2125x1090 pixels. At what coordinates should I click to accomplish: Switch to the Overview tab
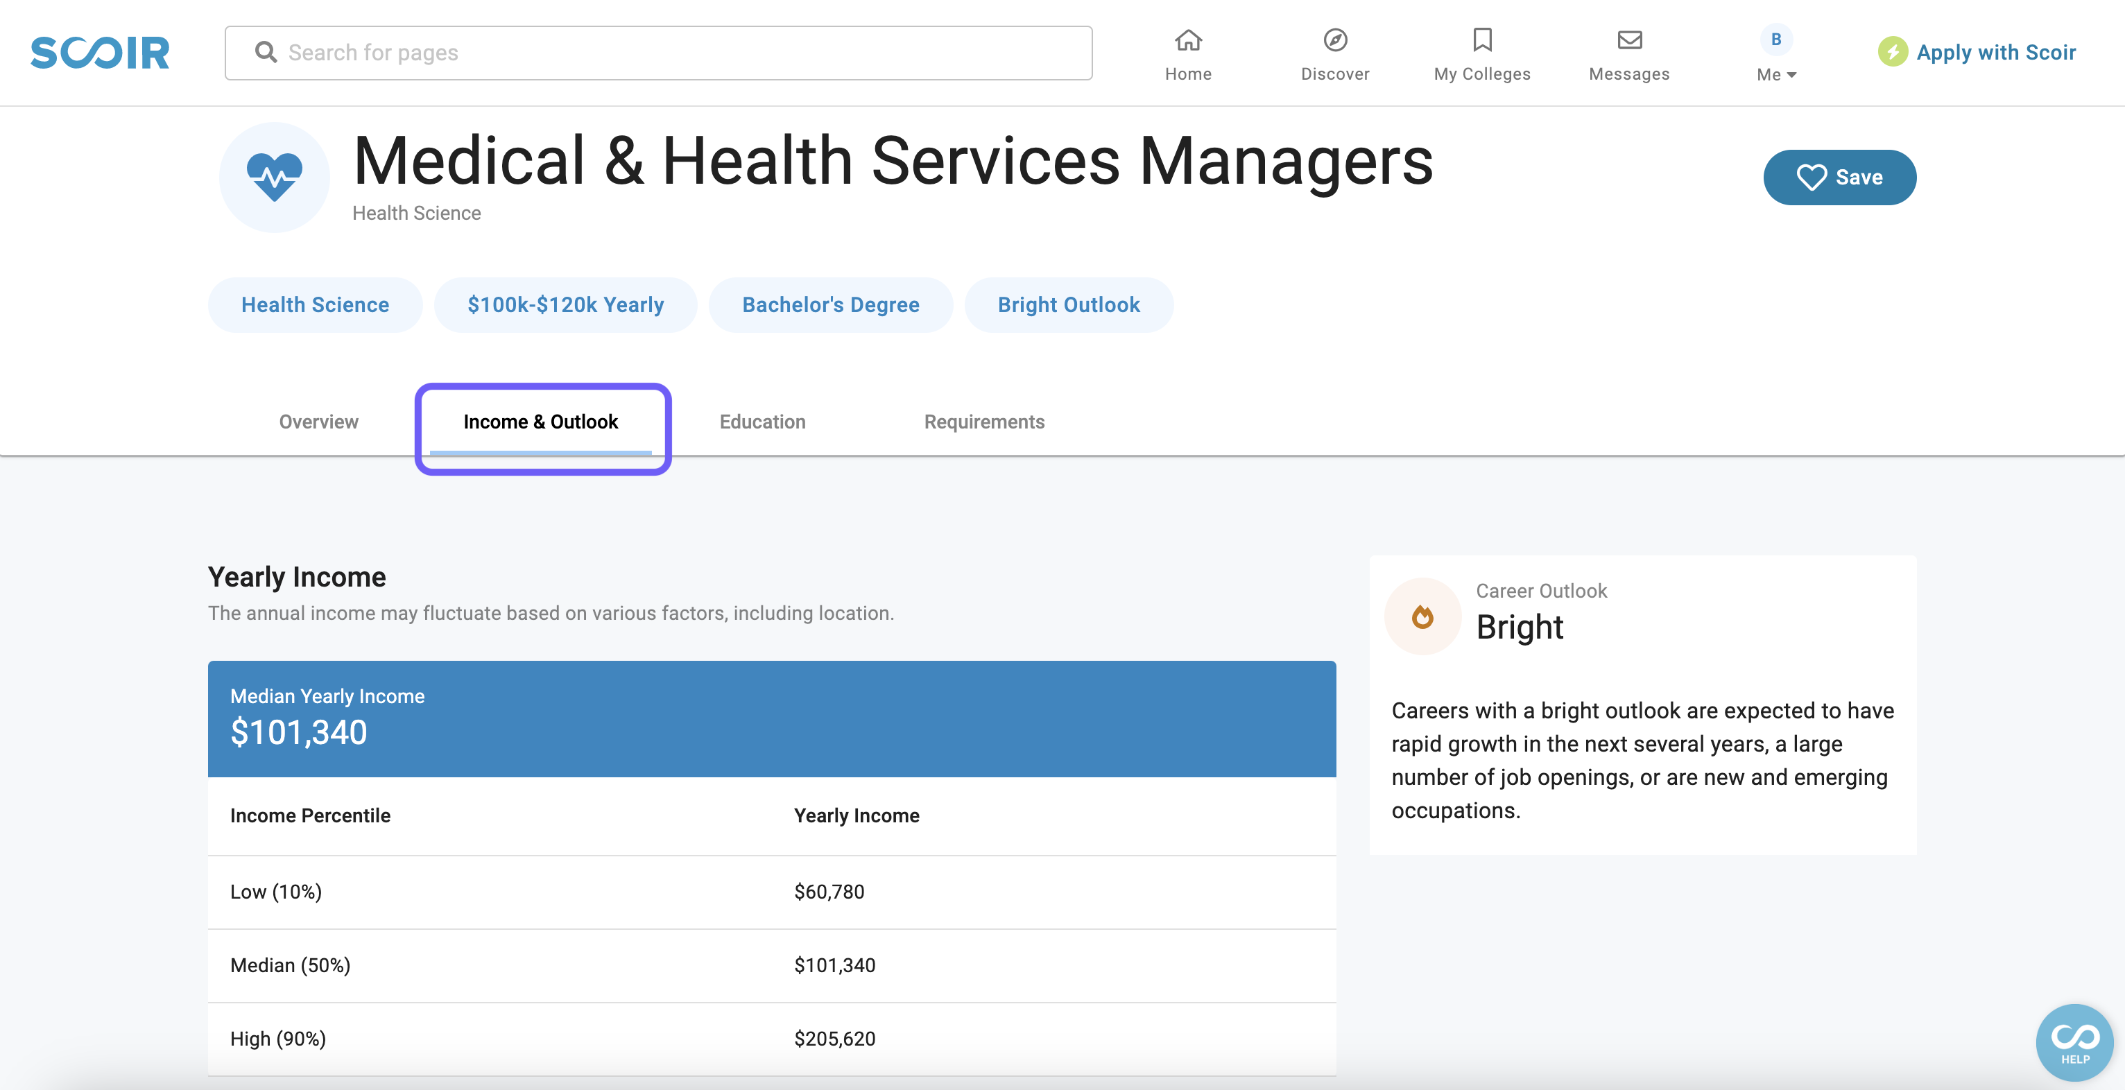[x=318, y=422]
